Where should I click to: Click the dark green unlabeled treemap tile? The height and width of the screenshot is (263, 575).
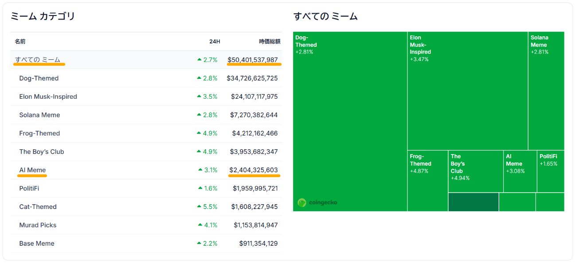coord(473,202)
